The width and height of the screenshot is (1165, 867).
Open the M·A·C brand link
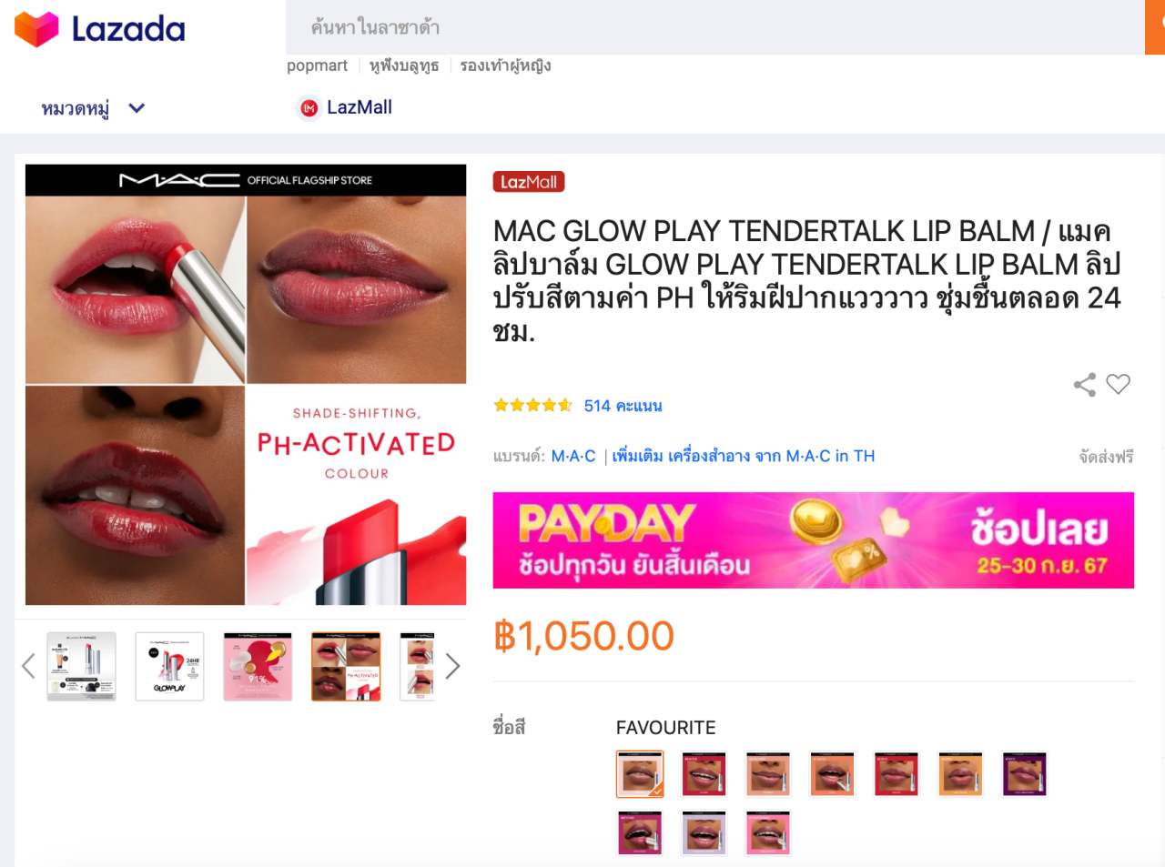click(573, 456)
